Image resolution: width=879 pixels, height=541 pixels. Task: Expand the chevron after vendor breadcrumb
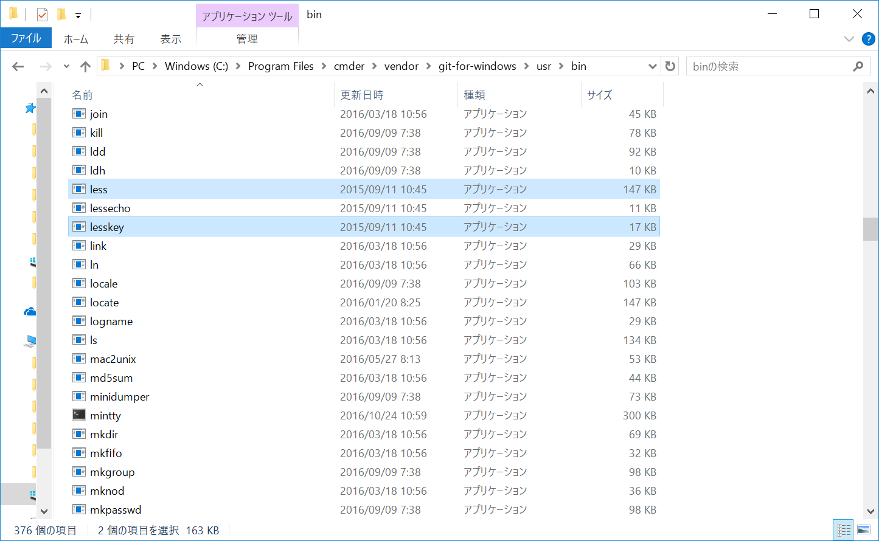click(x=429, y=66)
